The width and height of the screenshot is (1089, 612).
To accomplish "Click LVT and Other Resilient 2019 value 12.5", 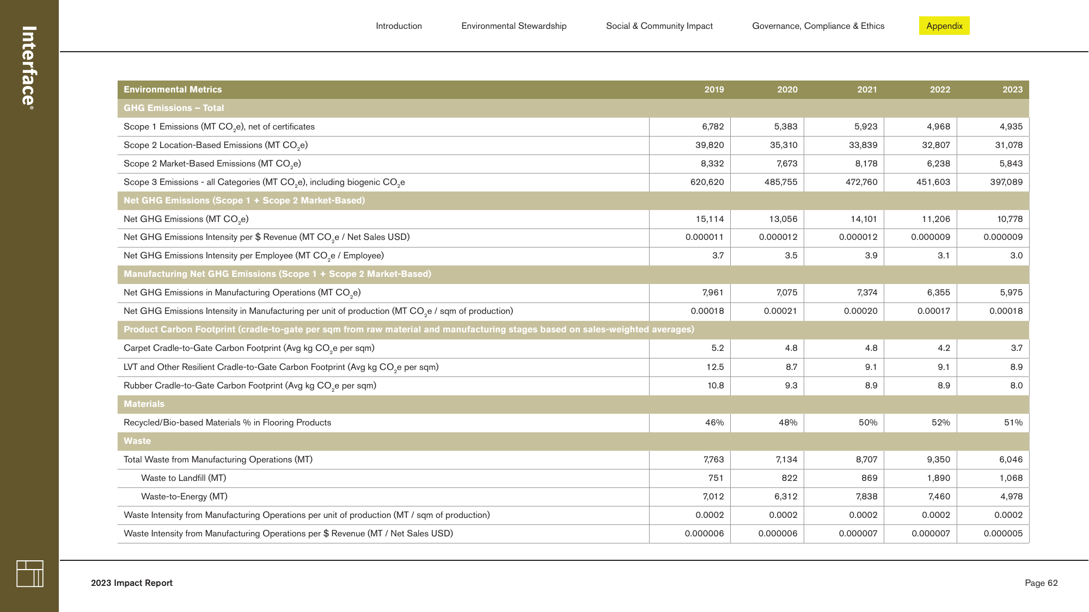I will click(x=715, y=367).
